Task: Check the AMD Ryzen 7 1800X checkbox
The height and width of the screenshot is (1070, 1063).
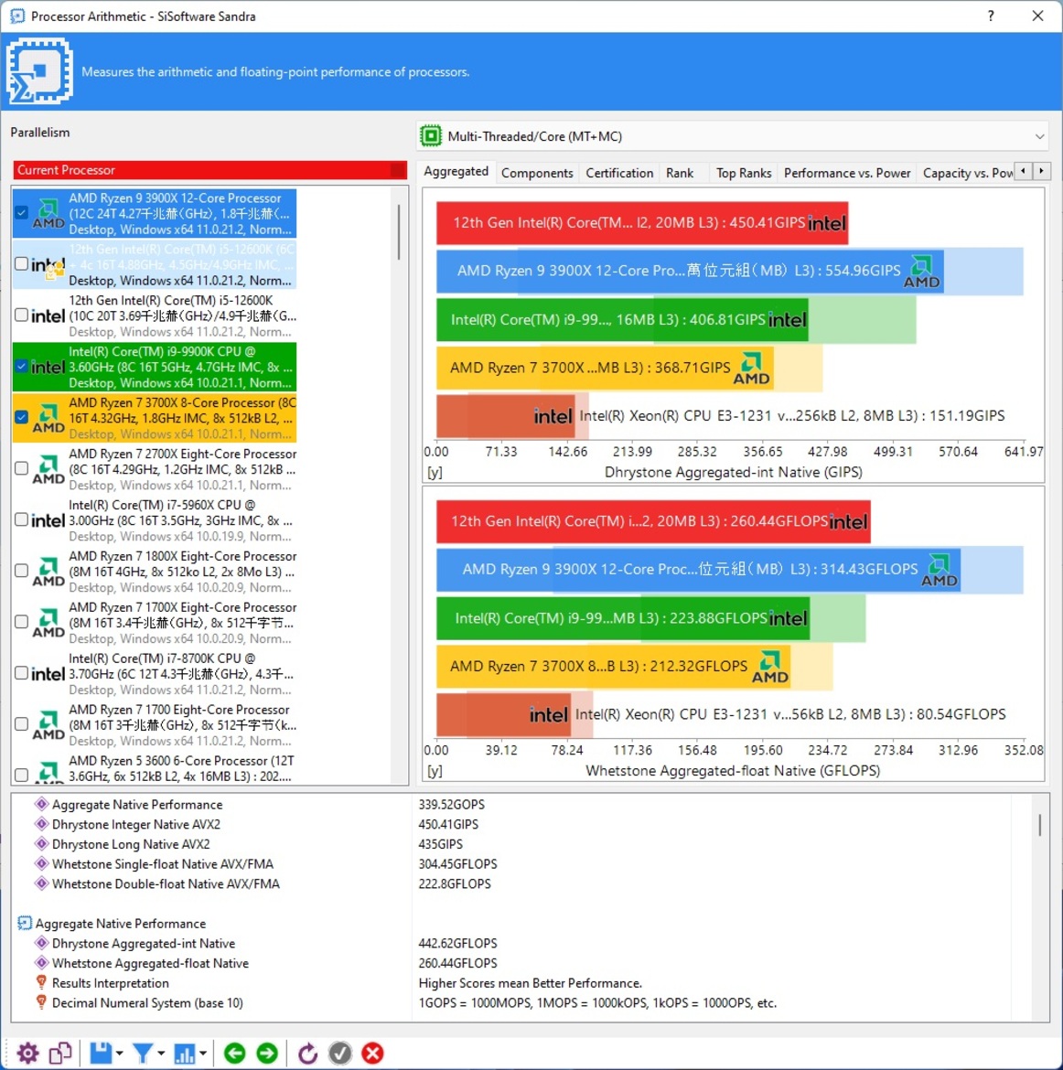Action: coord(21,571)
